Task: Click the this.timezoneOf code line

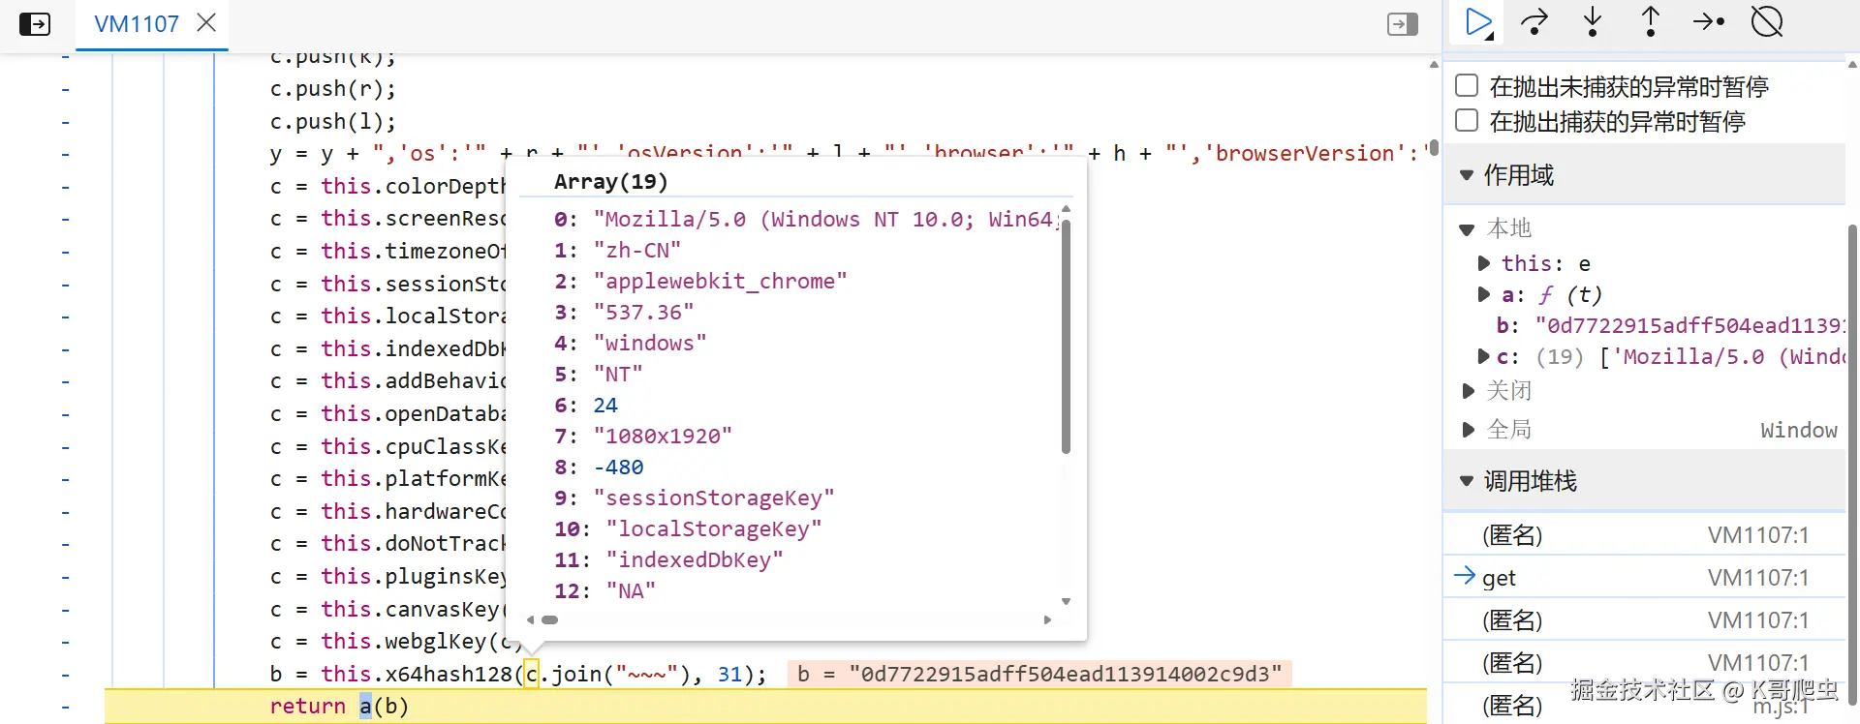Action: pyautogui.click(x=387, y=252)
